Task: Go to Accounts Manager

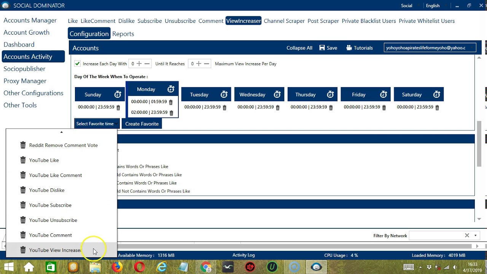Action: [30, 21]
